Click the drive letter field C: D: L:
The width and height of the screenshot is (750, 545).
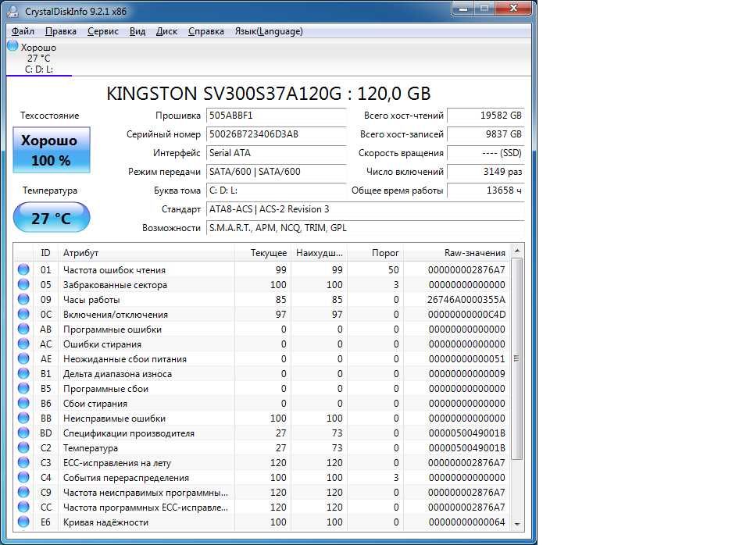pos(276,191)
